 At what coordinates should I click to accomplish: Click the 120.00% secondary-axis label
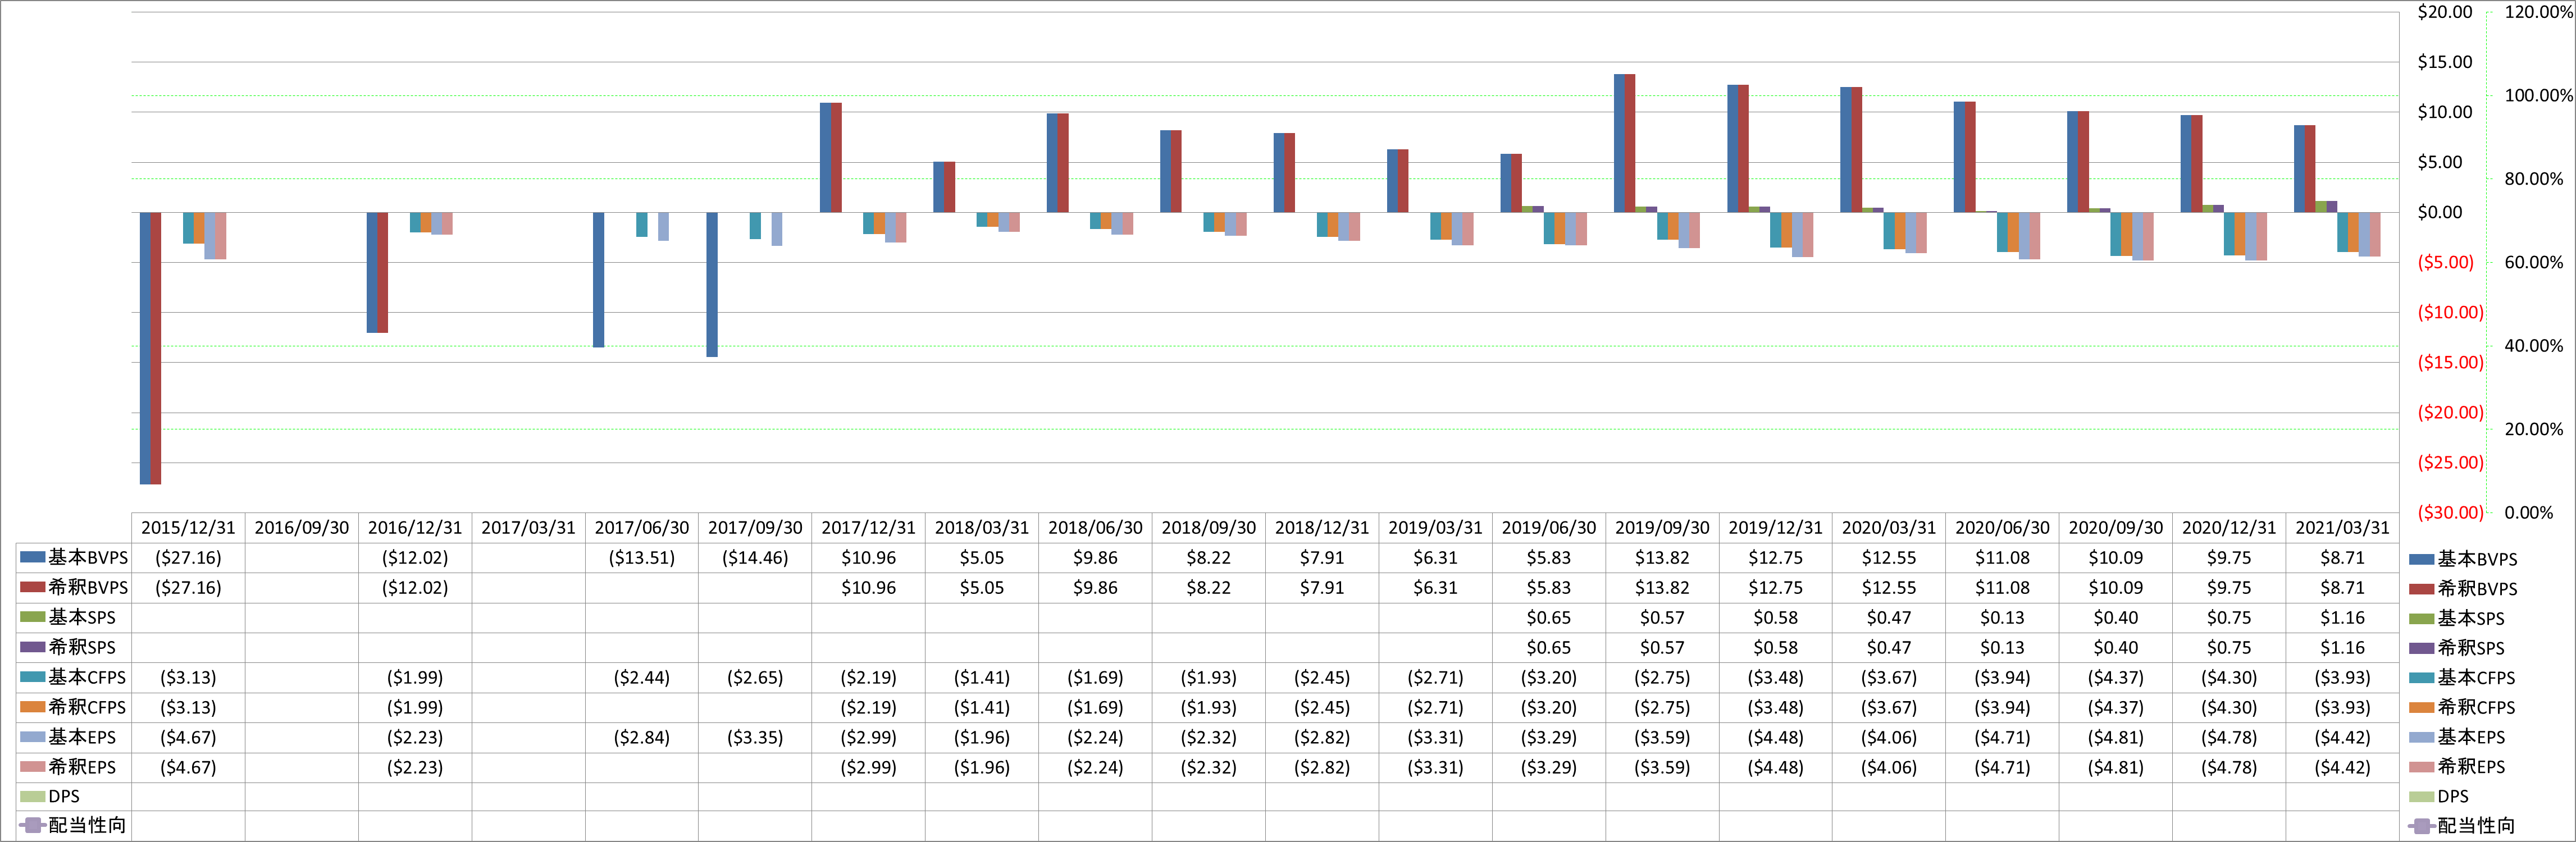pos(2538,12)
